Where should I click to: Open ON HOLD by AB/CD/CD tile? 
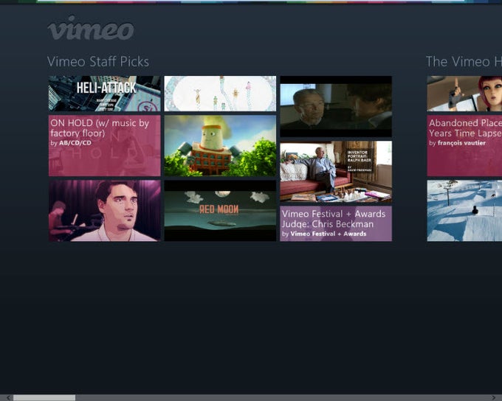point(105,146)
